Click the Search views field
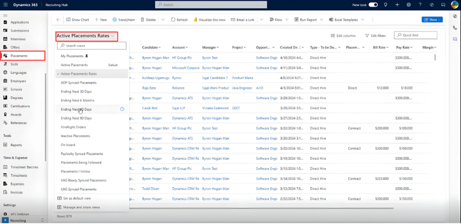Screen dimensions: 461x224 tap(92, 46)
